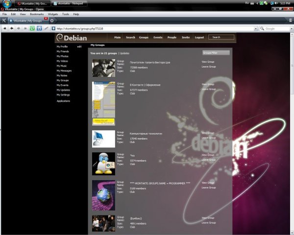Viewport: 294px width, 235px height.
Task: Click the Debian logo header
Action: coord(72,38)
